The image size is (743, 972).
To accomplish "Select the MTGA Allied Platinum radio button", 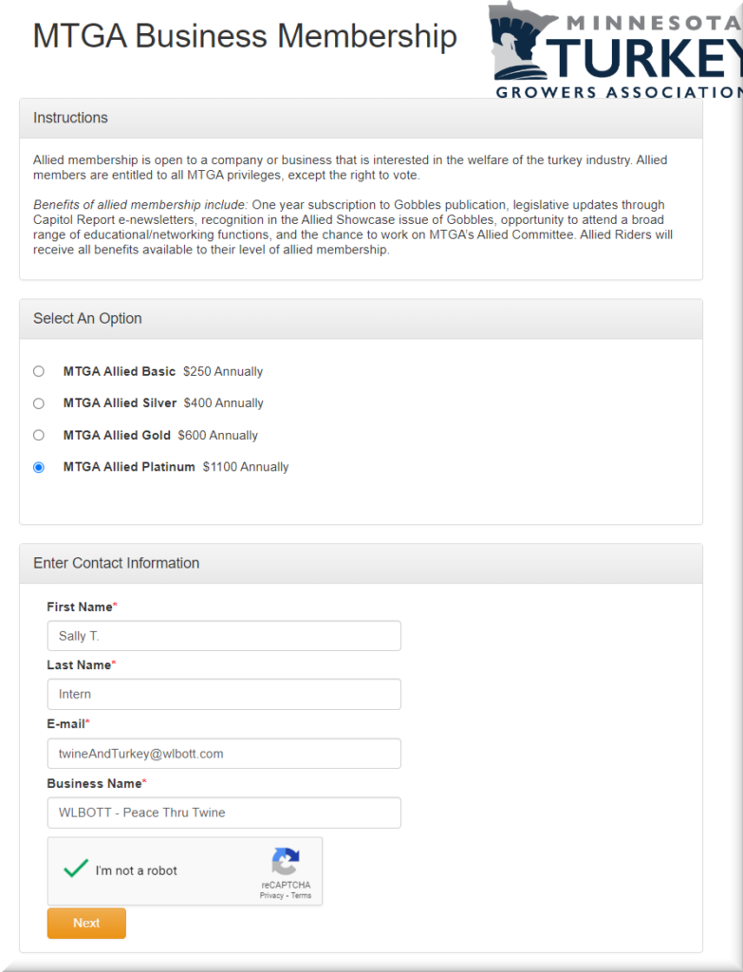I will [39, 467].
